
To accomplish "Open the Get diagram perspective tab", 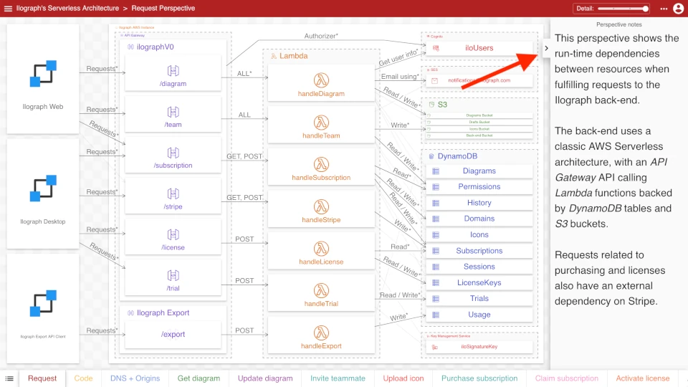I will coord(199,378).
